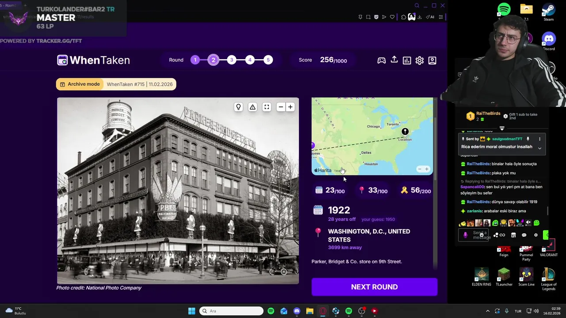This screenshot has width=566, height=318.
Task: Click the browser send arrow icon
Action: click(384, 17)
